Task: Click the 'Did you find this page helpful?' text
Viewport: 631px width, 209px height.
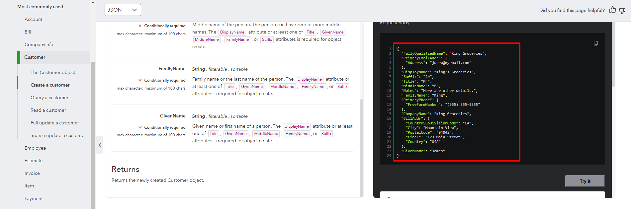Action: click(572, 10)
